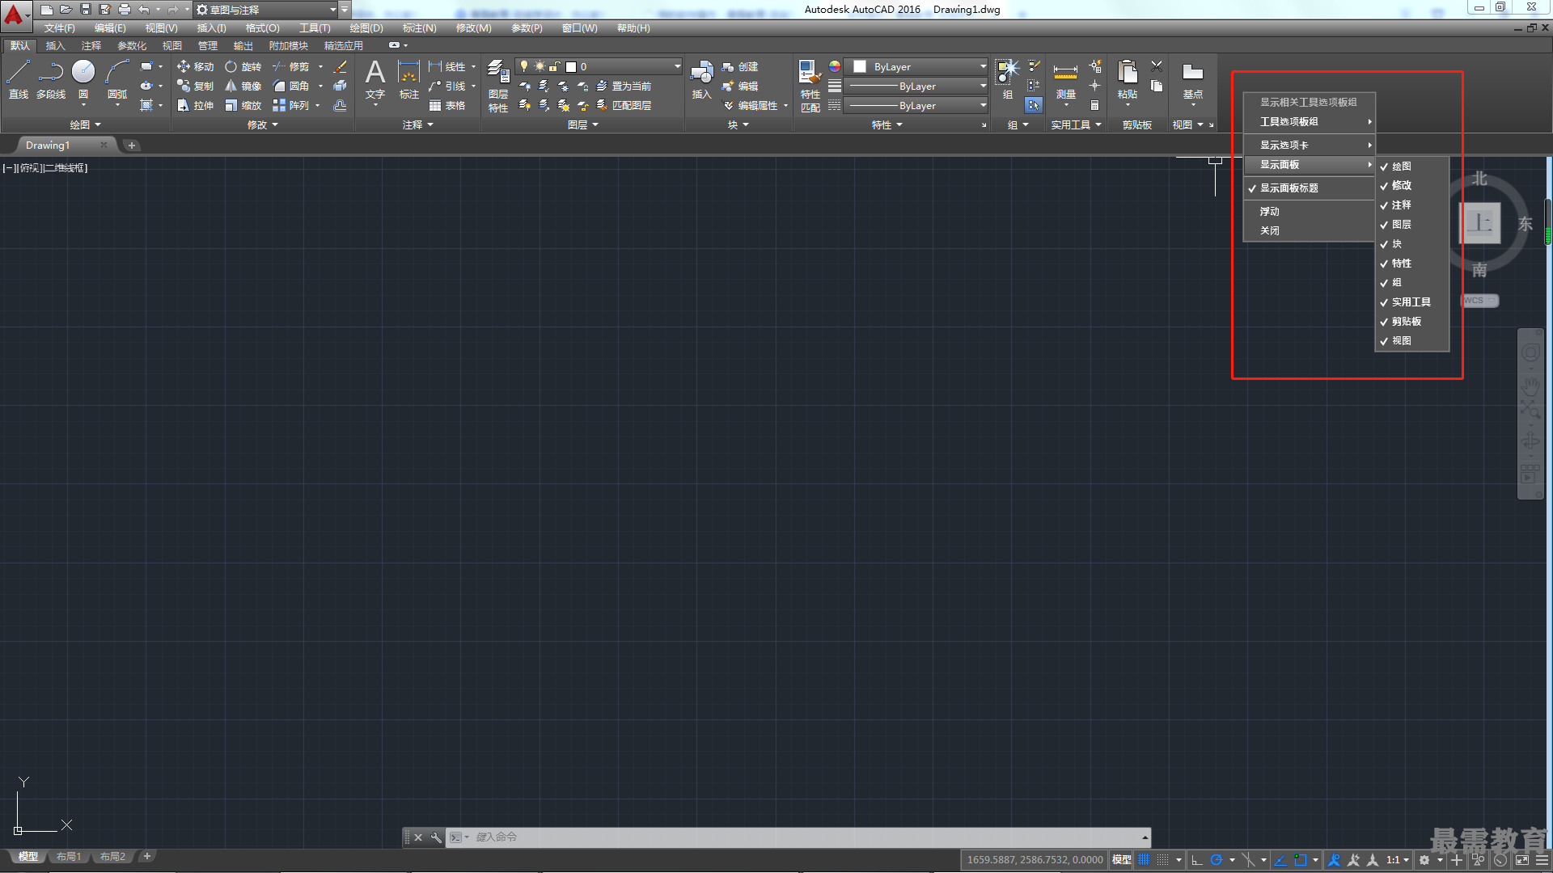1553x873 pixels.
Task: Open the ByLayer color dropdown
Action: tap(916, 67)
